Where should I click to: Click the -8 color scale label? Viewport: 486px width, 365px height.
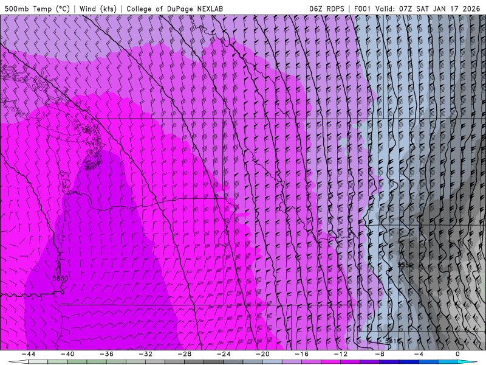(380, 354)
